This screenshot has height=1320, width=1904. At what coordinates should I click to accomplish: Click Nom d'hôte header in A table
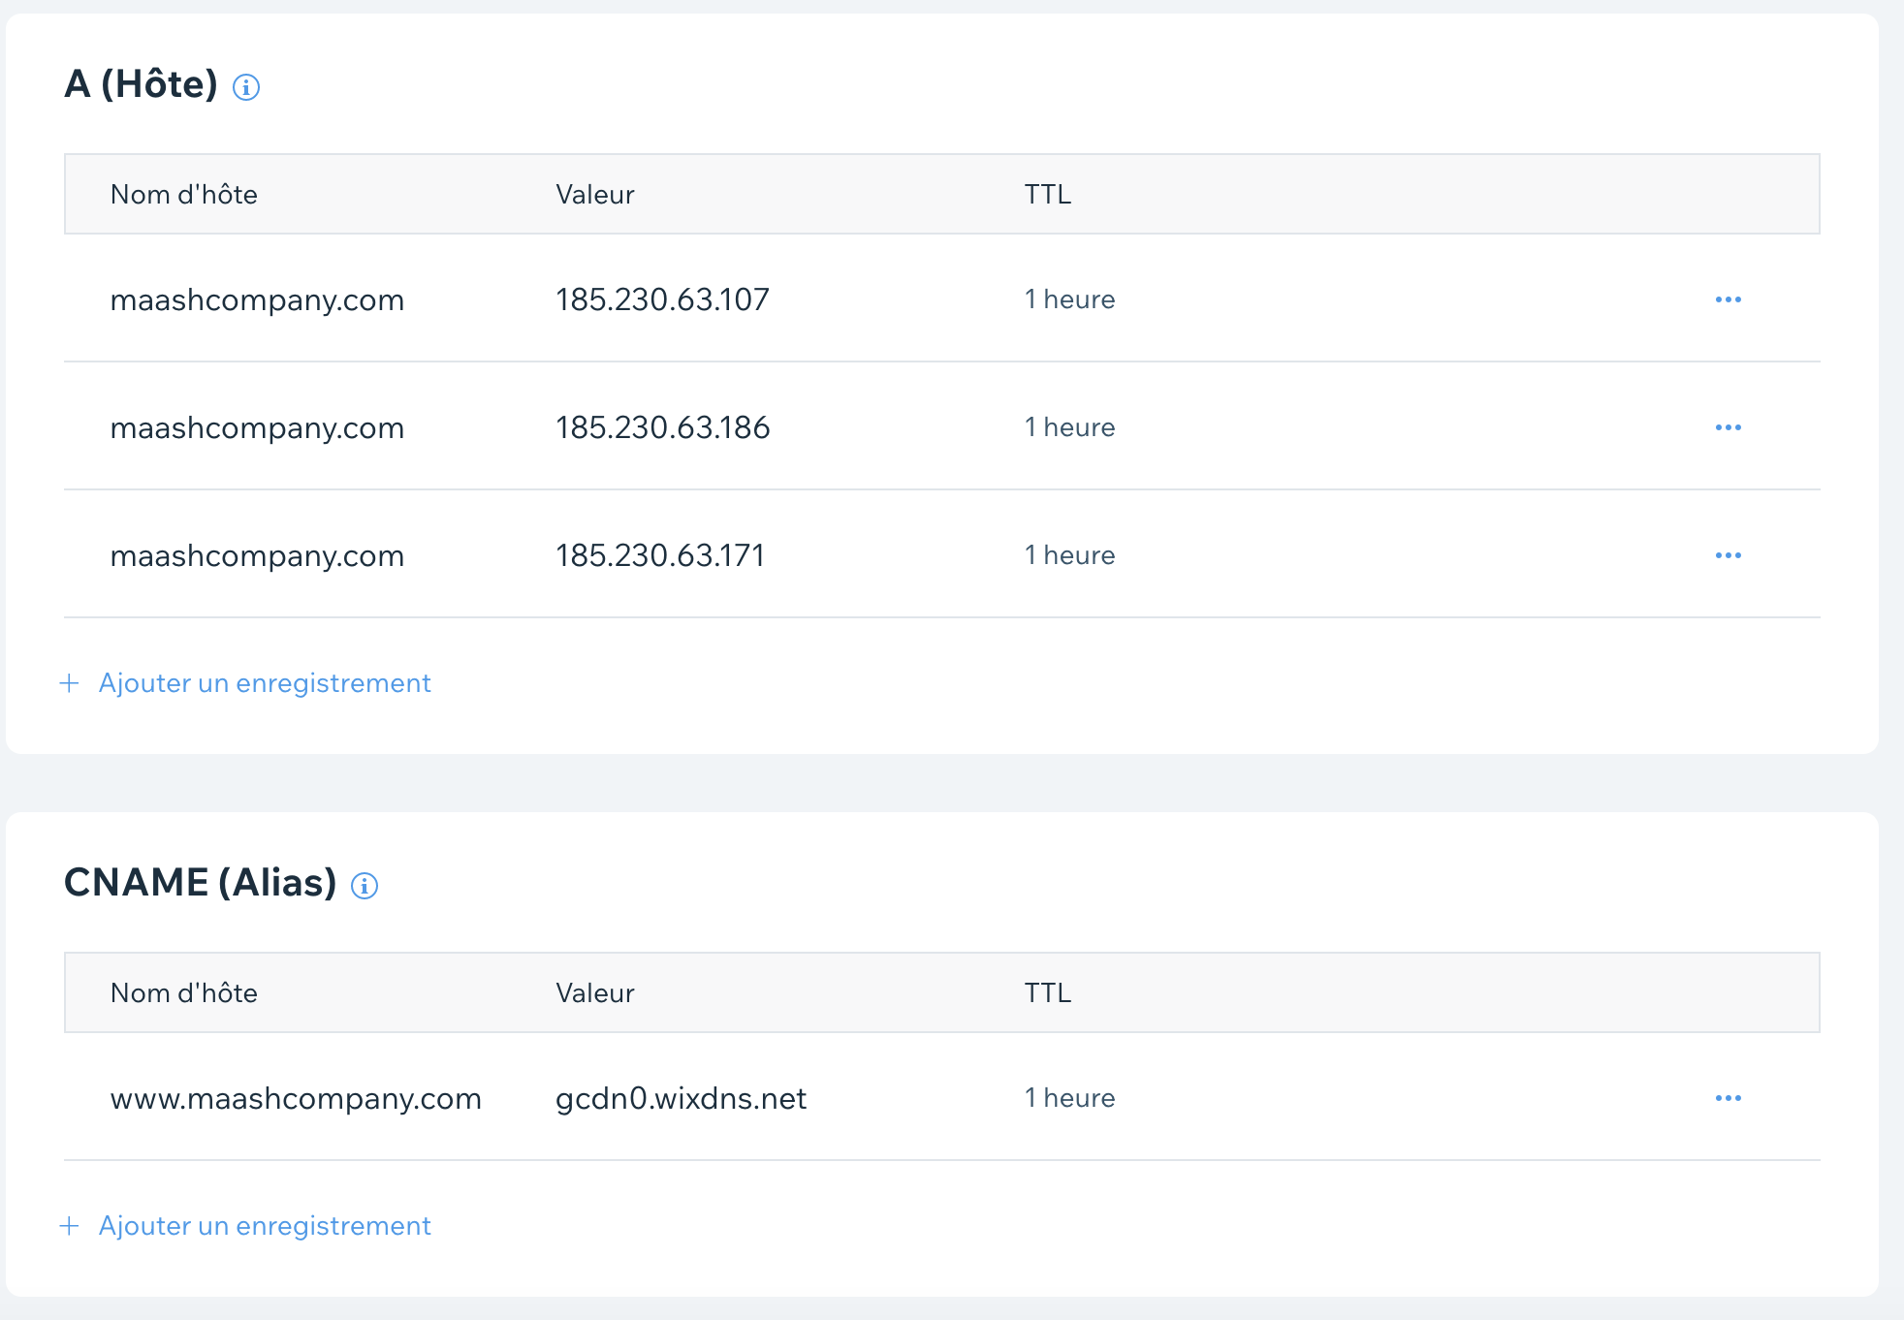tap(184, 194)
